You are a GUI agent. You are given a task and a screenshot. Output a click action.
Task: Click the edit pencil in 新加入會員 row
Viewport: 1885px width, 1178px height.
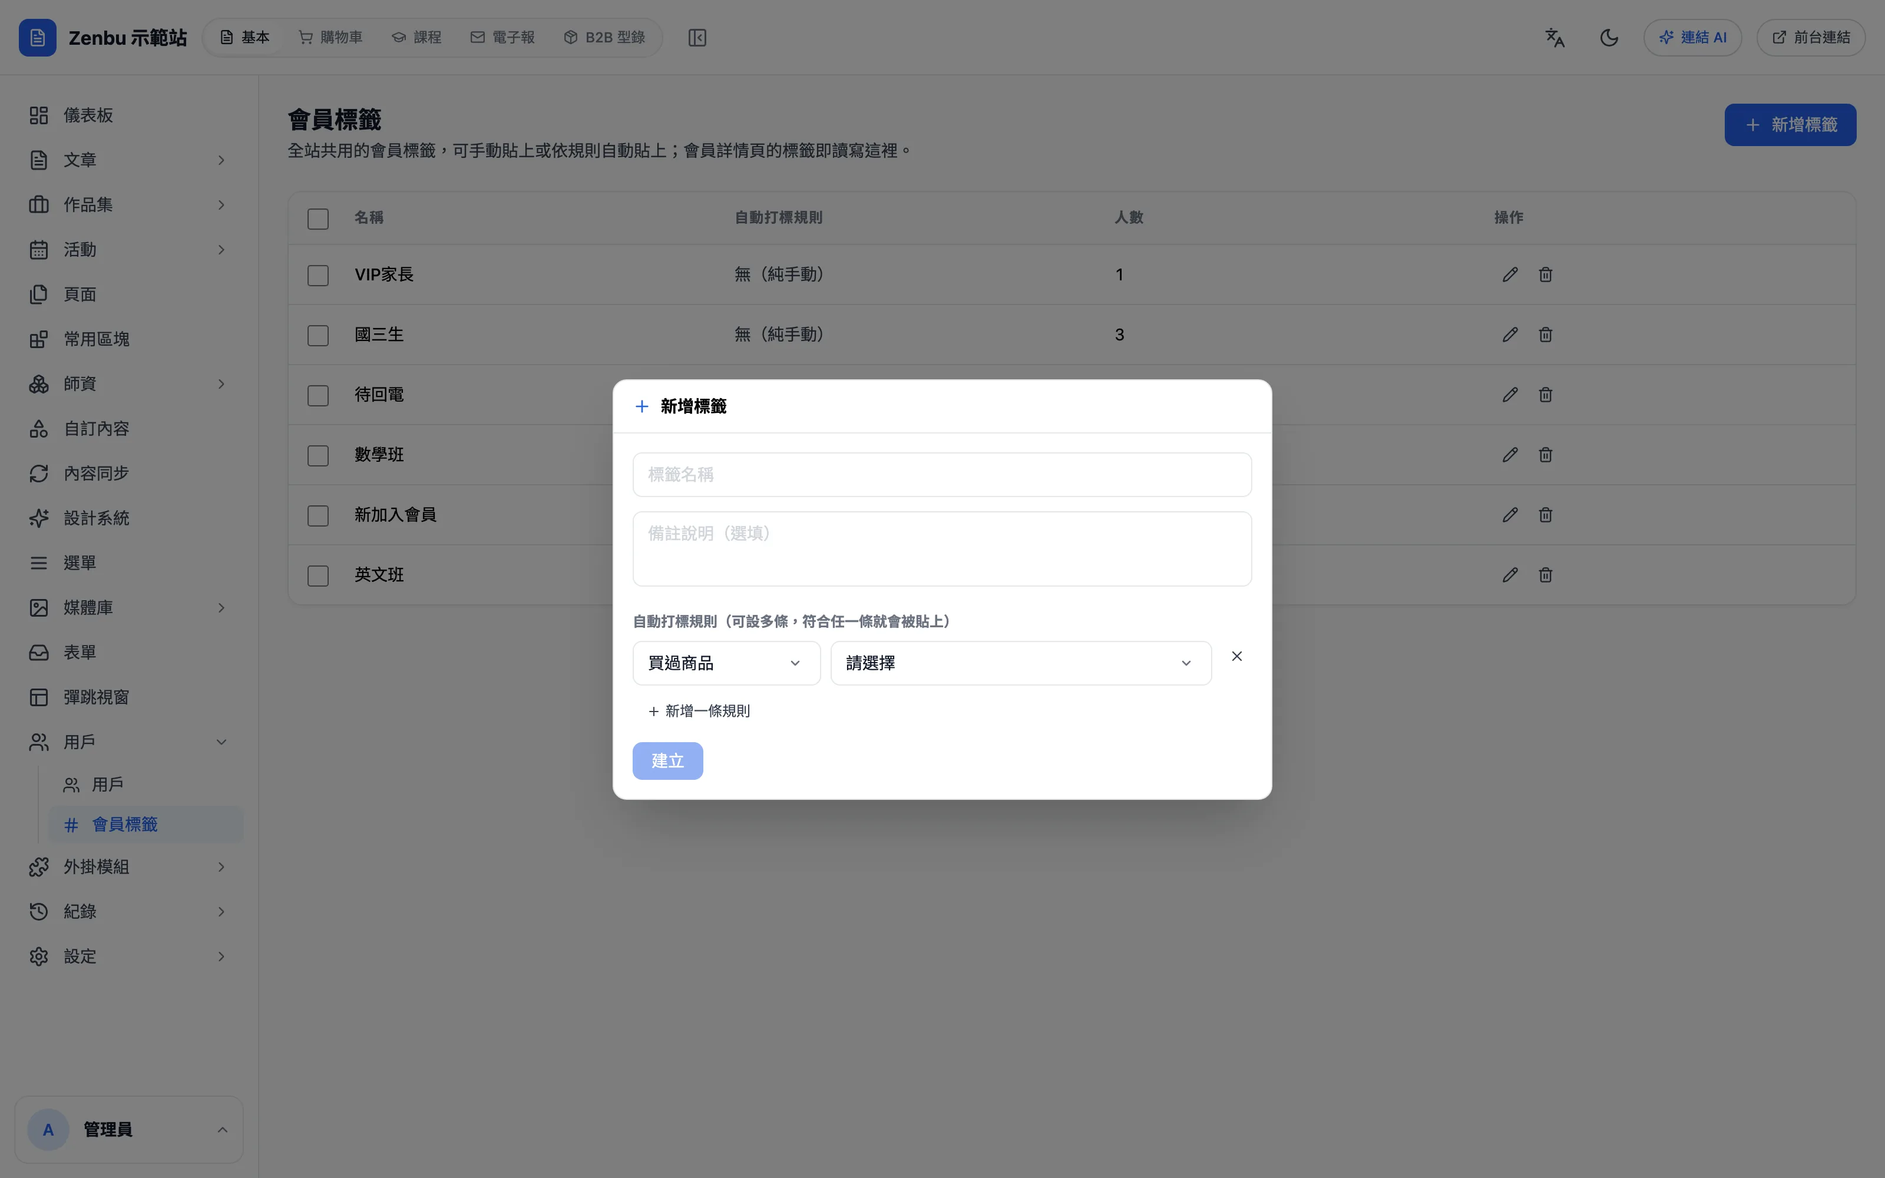tap(1510, 514)
